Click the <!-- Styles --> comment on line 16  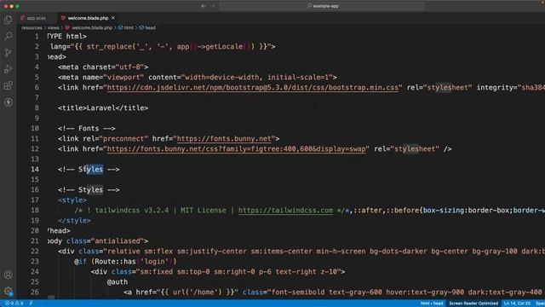click(89, 190)
